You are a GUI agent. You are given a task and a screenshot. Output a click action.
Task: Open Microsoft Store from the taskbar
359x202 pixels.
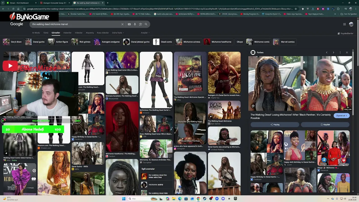pyautogui.click(x=186, y=199)
